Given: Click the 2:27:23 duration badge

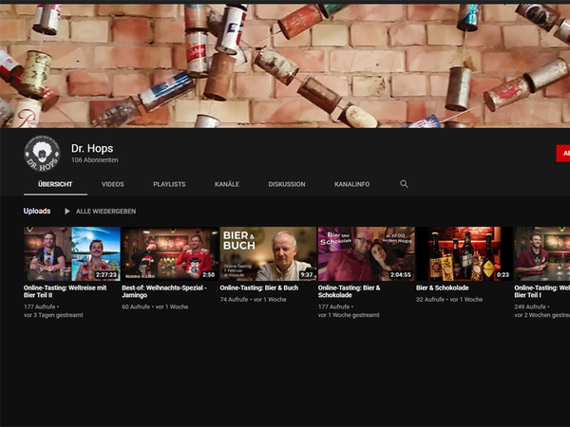Looking at the screenshot, I should [x=106, y=275].
